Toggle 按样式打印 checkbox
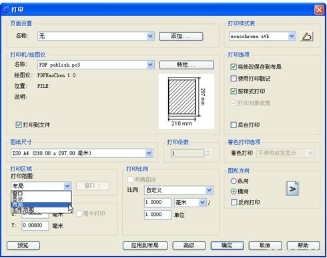This screenshot has width=327, height=258. pyautogui.click(x=234, y=91)
